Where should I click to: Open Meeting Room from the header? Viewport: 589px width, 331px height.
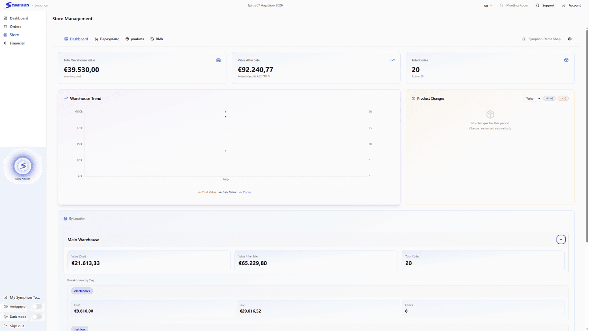click(514, 6)
